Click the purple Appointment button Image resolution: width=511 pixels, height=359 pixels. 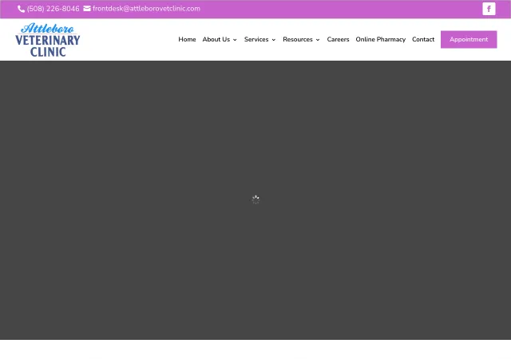click(x=469, y=39)
